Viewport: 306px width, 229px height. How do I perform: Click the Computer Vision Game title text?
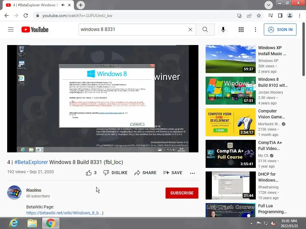pos(271,114)
